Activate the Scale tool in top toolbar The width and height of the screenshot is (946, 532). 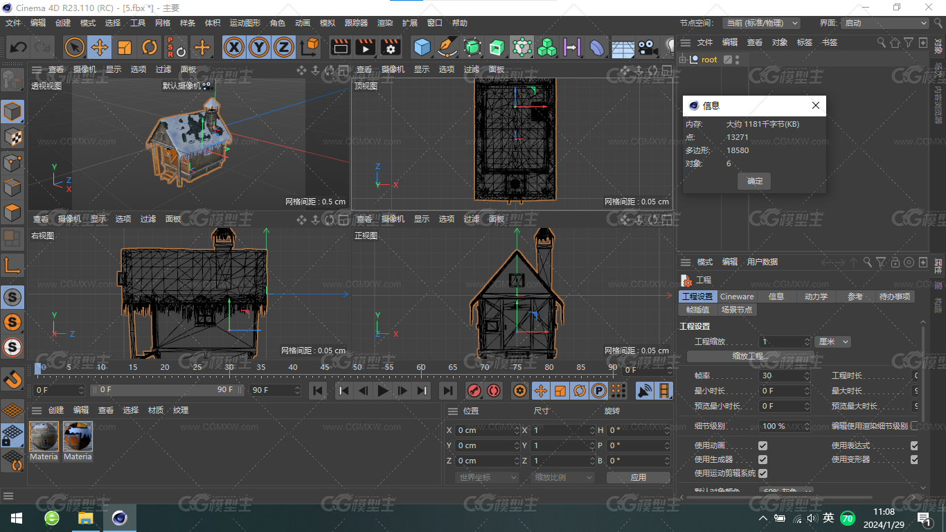coord(125,47)
